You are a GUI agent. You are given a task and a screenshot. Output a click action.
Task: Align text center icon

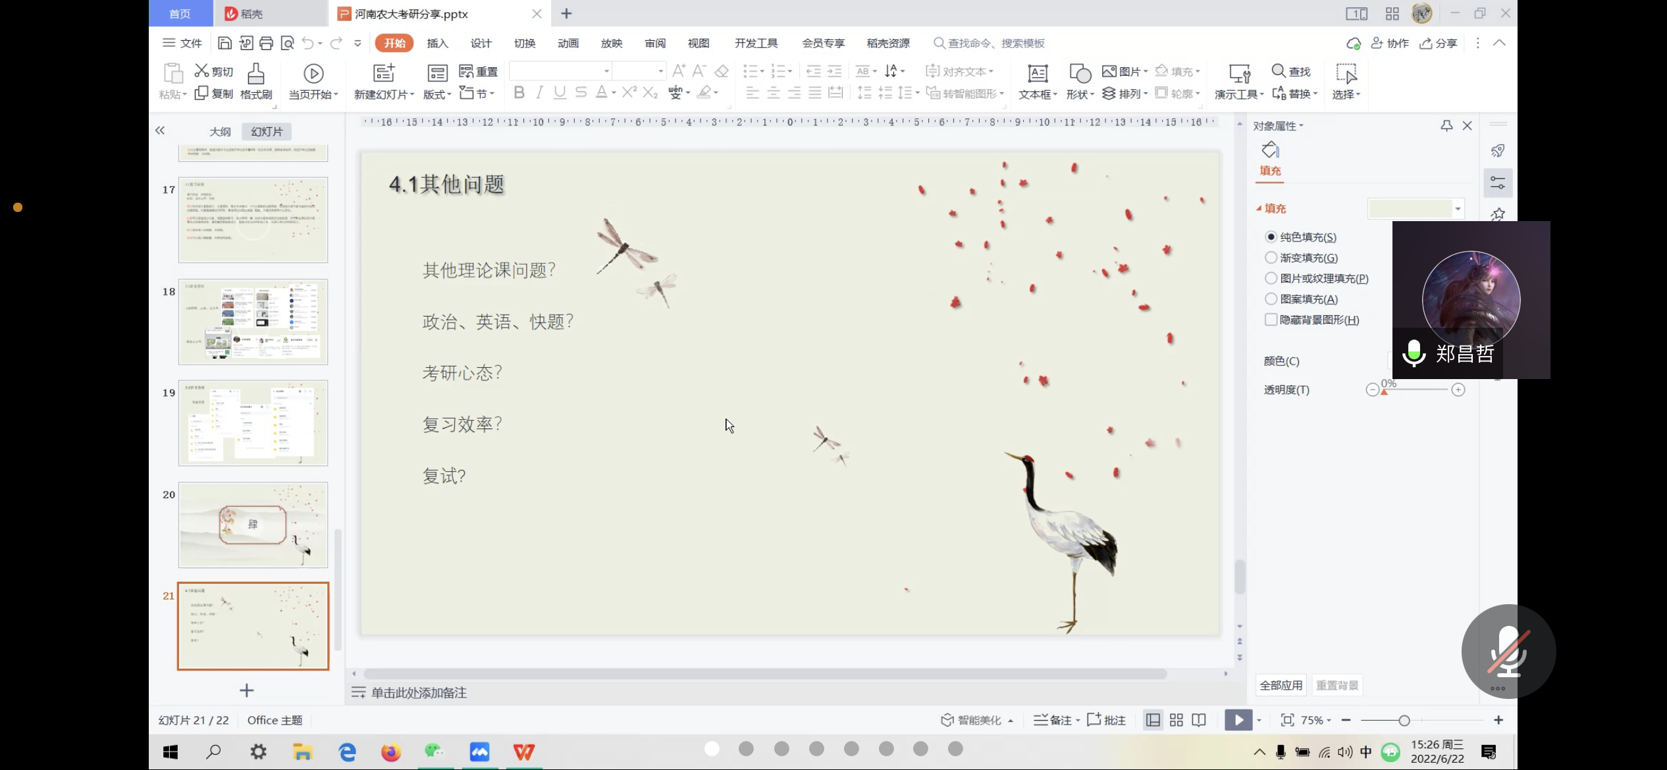click(x=774, y=93)
